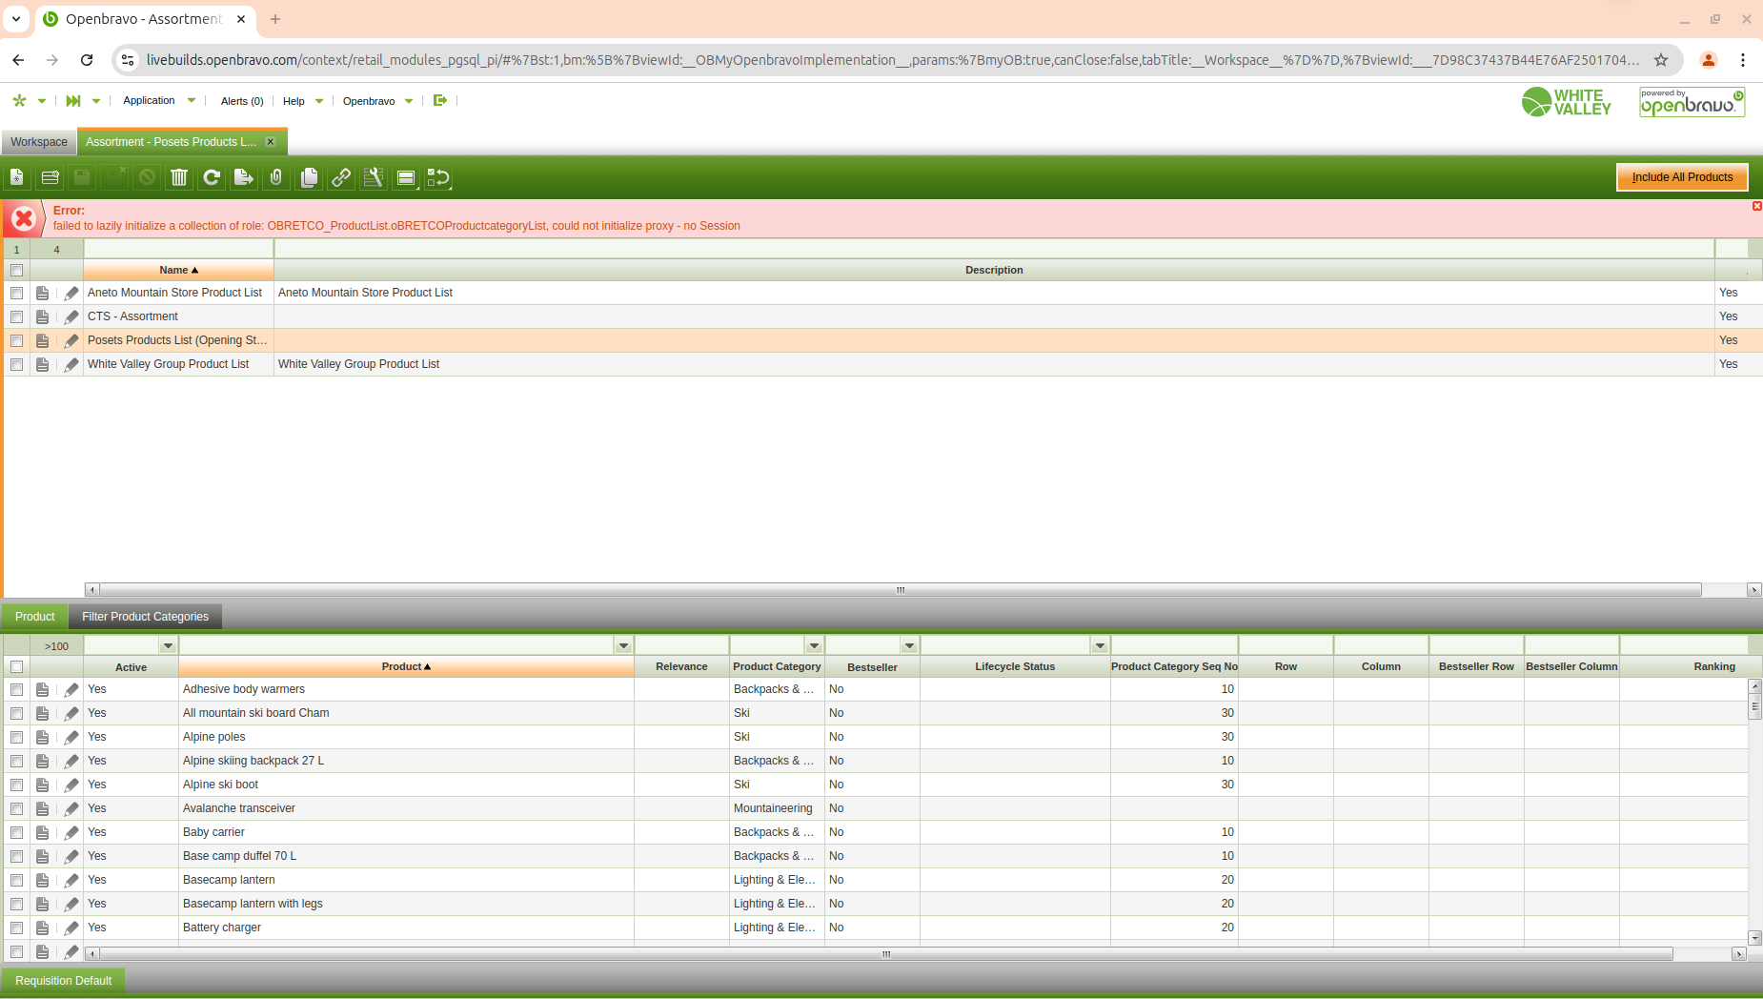Switch to the Filter Product Categories tab
The width and height of the screenshot is (1763, 999).
[145, 617]
